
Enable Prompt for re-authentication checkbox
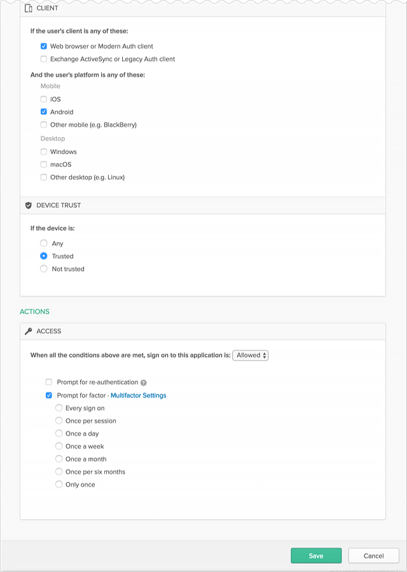pyautogui.click(x=49, y=382)
